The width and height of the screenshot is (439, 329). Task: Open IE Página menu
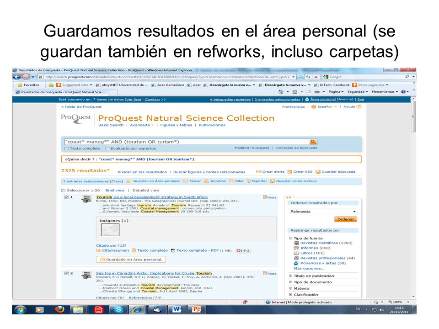[x=336, y=92]
